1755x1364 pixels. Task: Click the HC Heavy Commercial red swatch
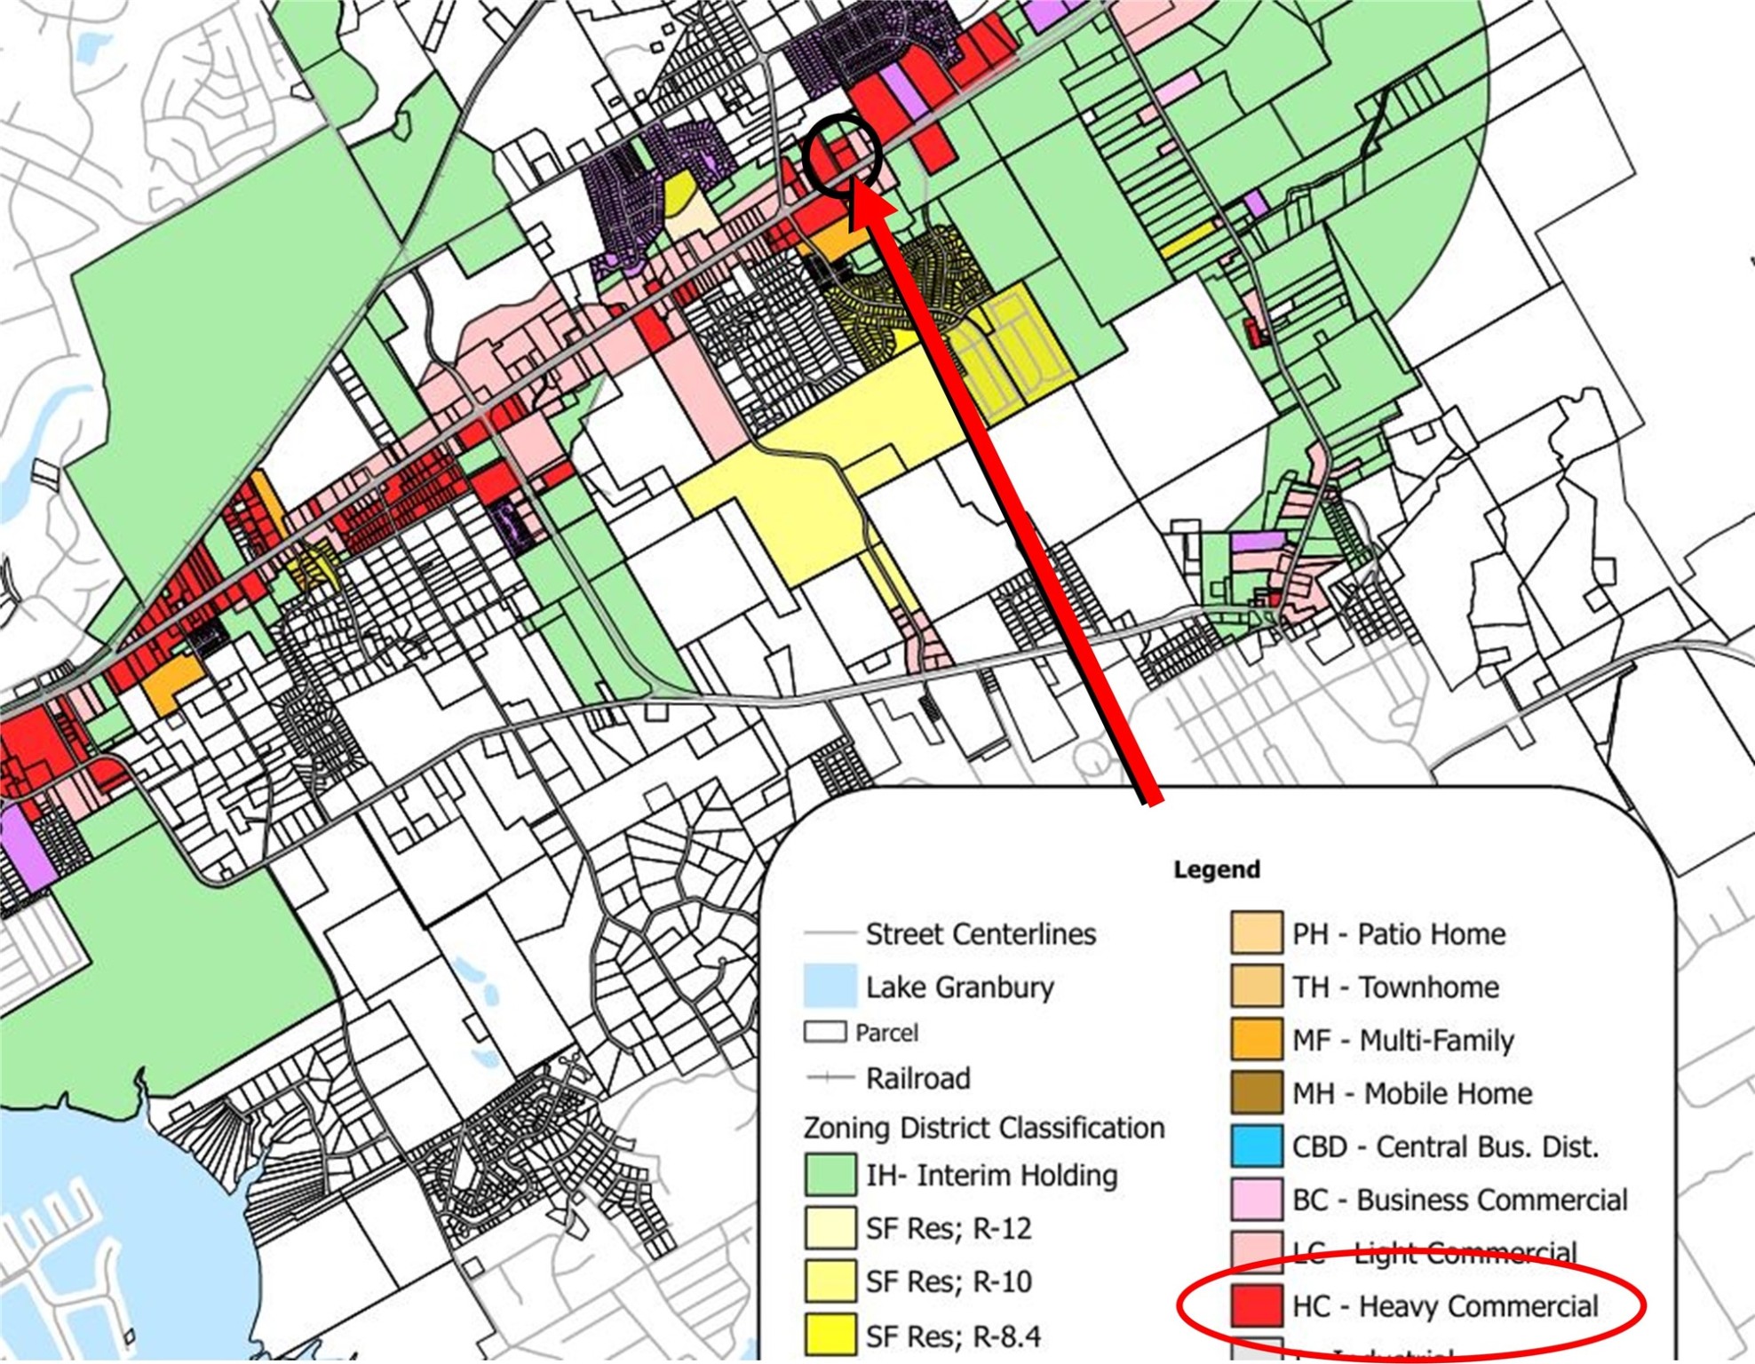coord(1257,1305)
